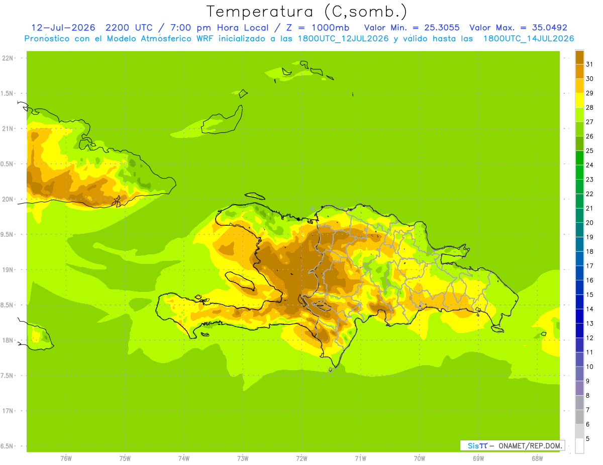
Task: Click the '17N' latitude axis label
Action: tap(8, 411)
